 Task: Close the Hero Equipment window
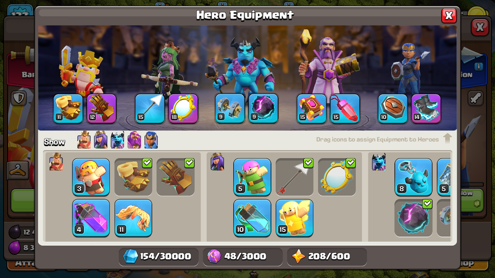tap(449, 15)
